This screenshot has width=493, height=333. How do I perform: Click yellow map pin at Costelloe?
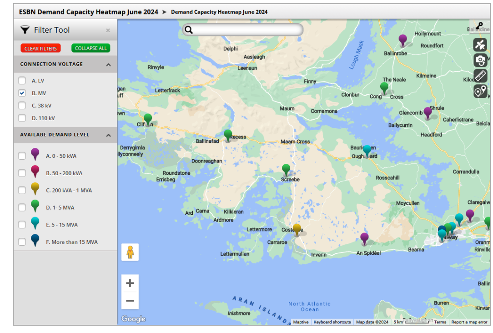tap(297, 230)
